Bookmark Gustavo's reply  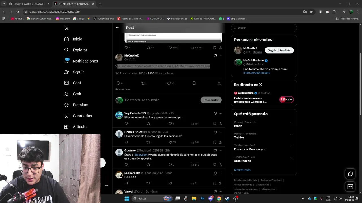point(215,164)
